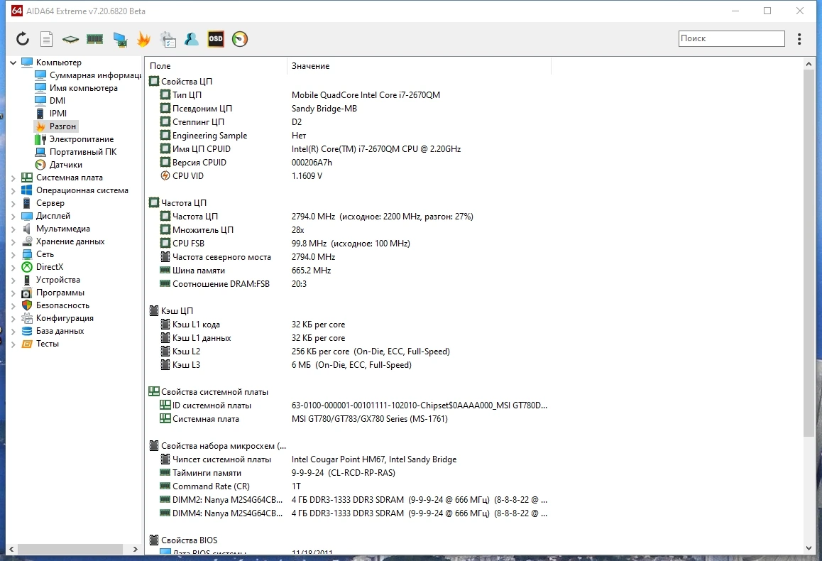Click the Refresh toolbar icon
822x561 pixels.
(x=23, y=39)
